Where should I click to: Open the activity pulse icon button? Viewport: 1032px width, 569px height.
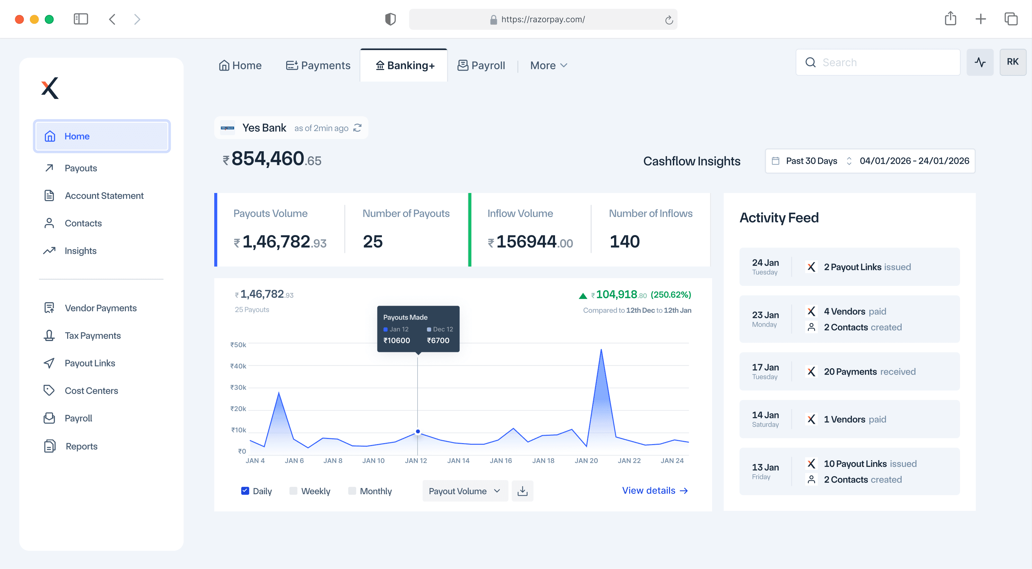point(980,62)
